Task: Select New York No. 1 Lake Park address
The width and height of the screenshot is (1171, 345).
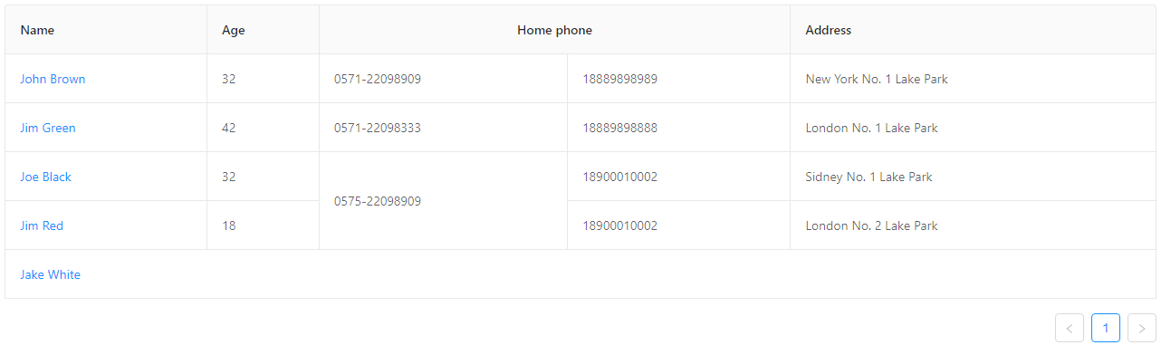Action: click(x=877, y=79)
